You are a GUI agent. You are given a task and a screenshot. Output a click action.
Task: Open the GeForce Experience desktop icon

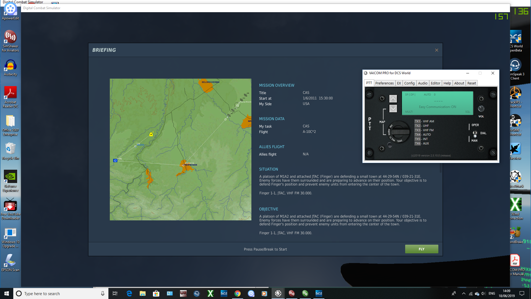click(11, 181)
